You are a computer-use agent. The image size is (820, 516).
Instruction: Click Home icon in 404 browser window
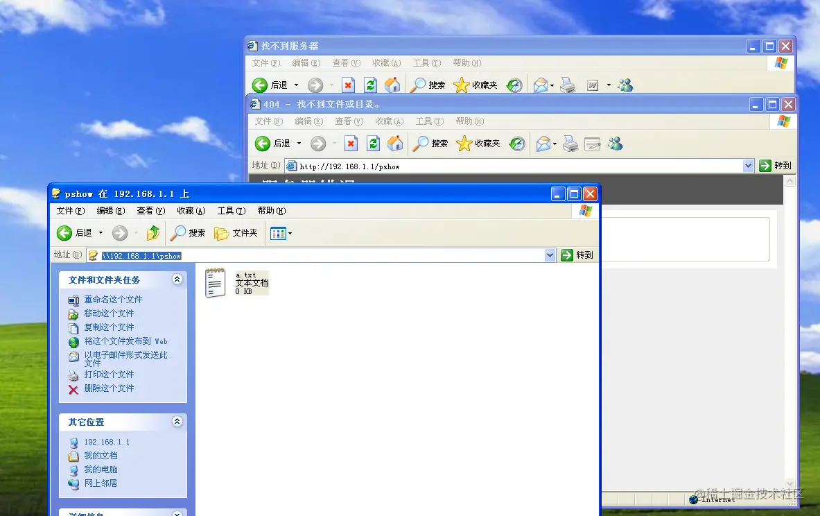(395, 144)
